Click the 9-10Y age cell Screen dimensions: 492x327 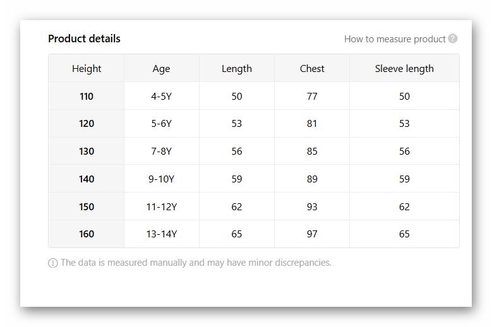pos(161,179)
